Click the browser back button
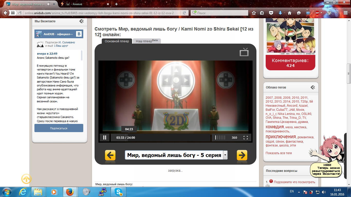This screenshot has width=351, height=197. (5, 13)
